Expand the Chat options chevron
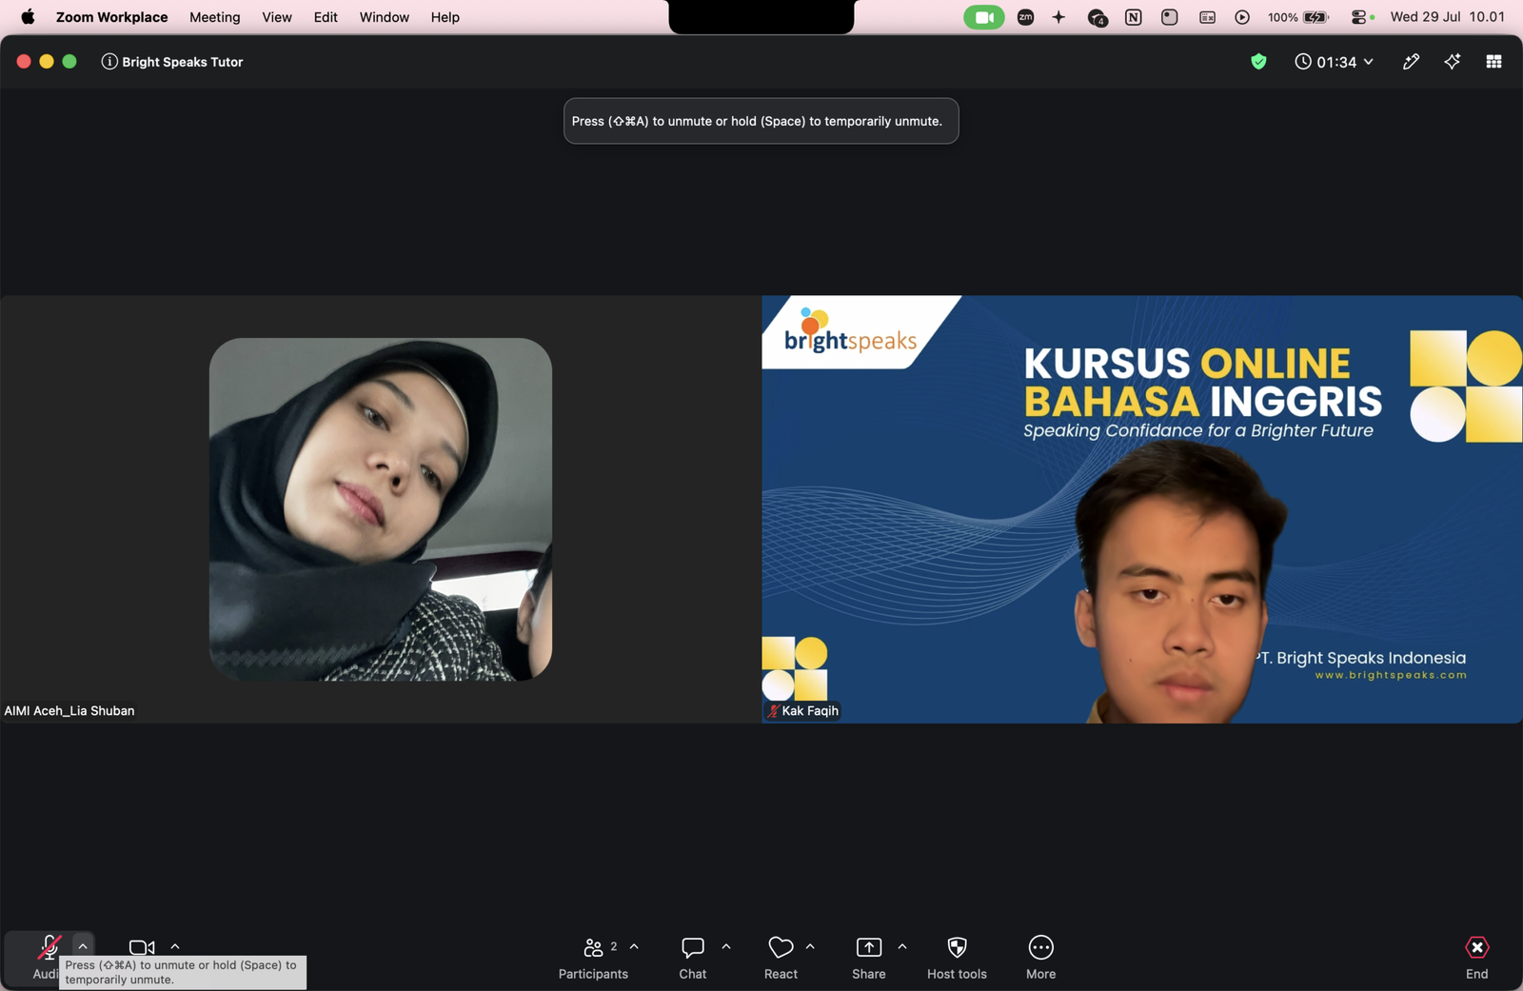Image resolution: width=1523 pixels, height=991 pixels. [x=726, y=946]
